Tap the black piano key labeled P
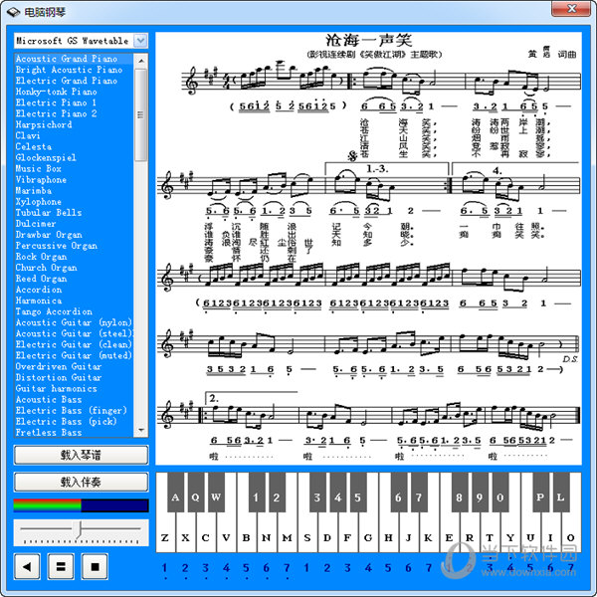597x597 pixels. click(x=540, y=497)
